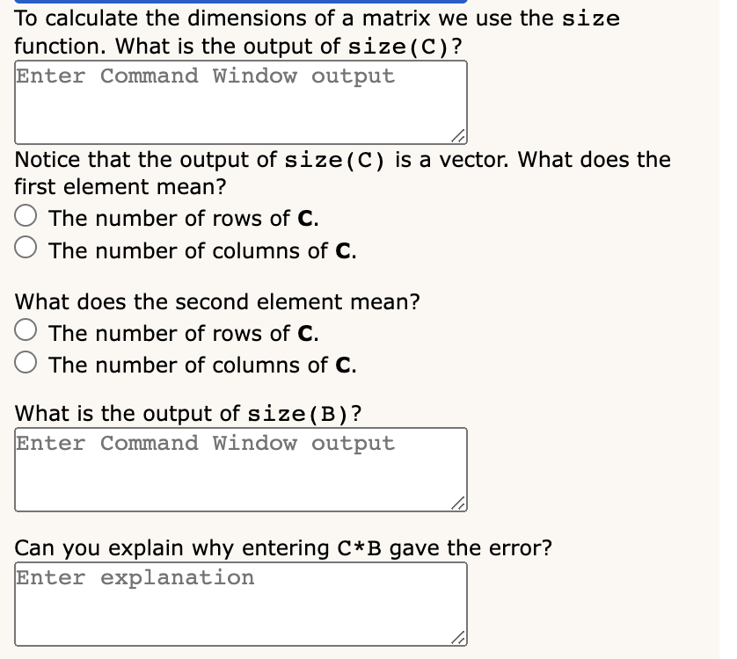Select 'The number of rows of C' for second element
Image resolution: width=737 pixels, height=659 pixels.
(26, 329)
